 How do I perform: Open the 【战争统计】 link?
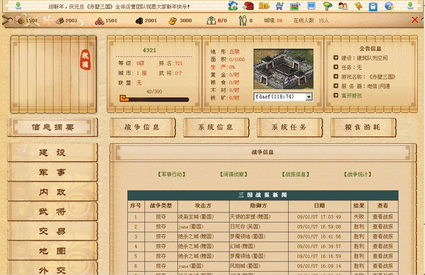pyautogui.click(x=357, y=174)
